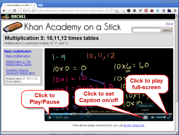Click into the search text field
The height and width of the screenshot is (135, 179).
click(146, 30)
